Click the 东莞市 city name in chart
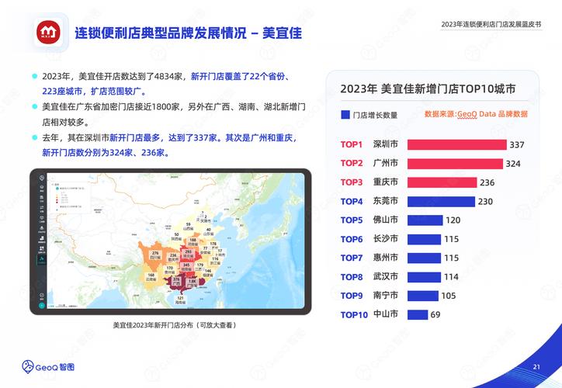This screenshot has width=562, height=388. (386, 201)
